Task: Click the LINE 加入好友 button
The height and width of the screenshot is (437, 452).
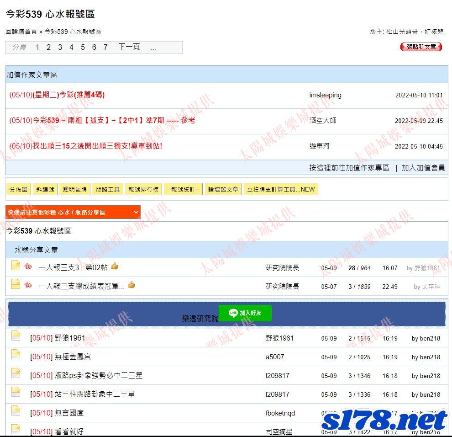Action: click(245, 313)
